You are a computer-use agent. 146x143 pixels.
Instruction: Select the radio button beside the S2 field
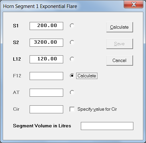click(x=72, y=42)
